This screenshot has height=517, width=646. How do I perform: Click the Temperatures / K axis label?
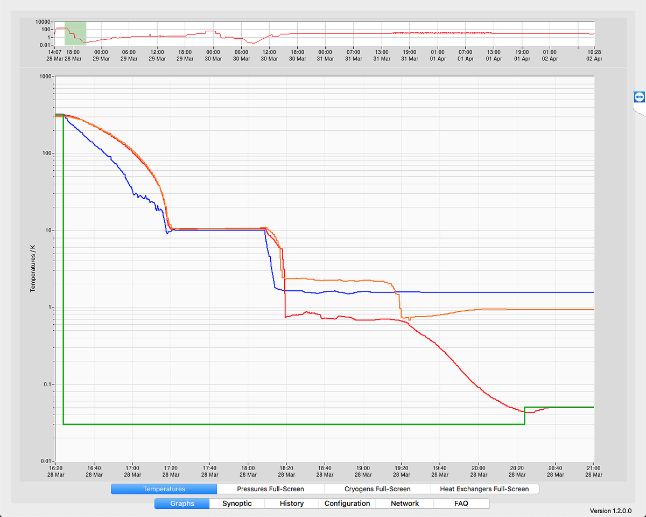[x=33, y=268]
